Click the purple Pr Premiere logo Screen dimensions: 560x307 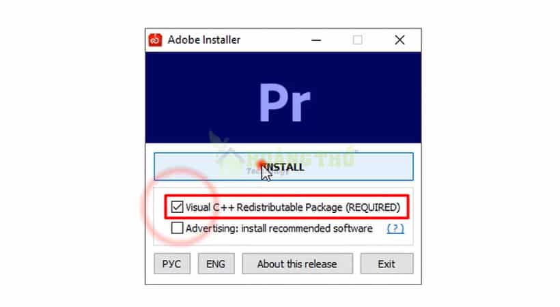[x=285, y=102]
